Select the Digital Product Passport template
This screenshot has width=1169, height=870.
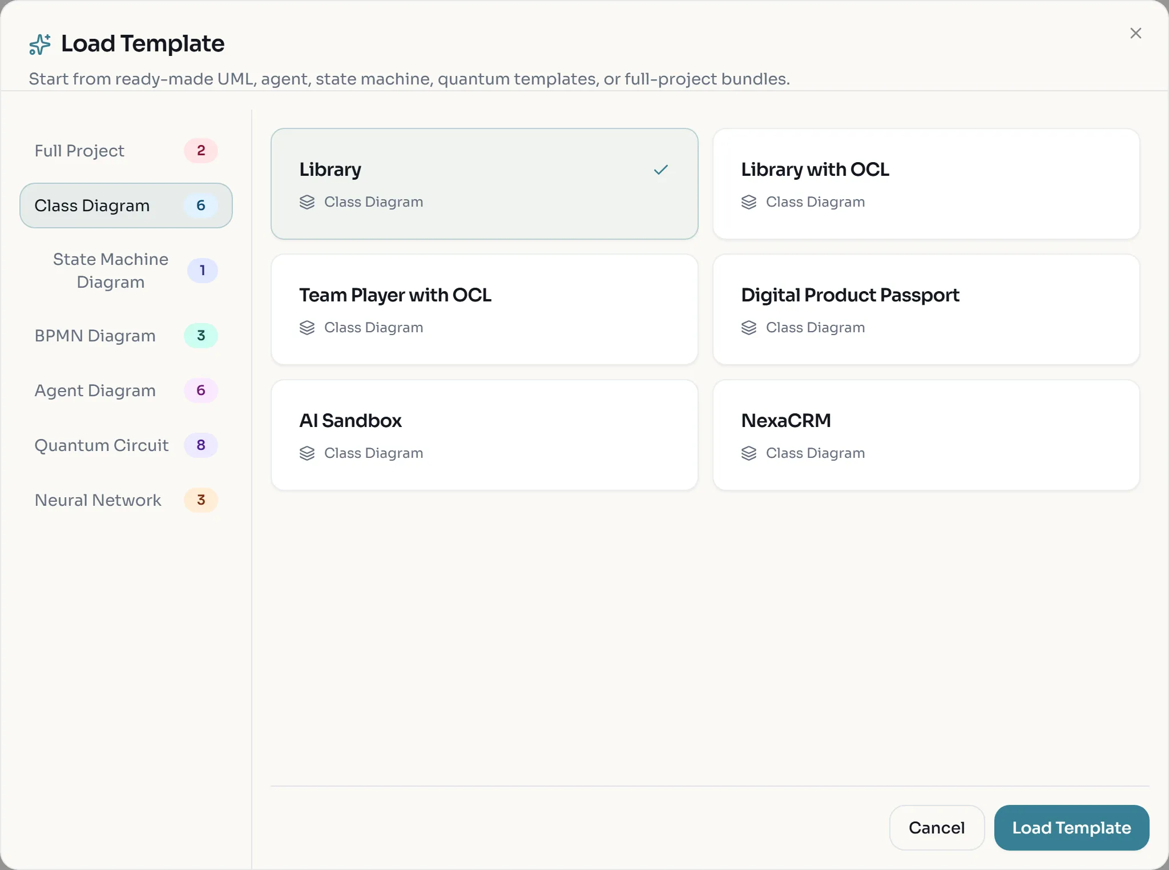pos(926,309)
